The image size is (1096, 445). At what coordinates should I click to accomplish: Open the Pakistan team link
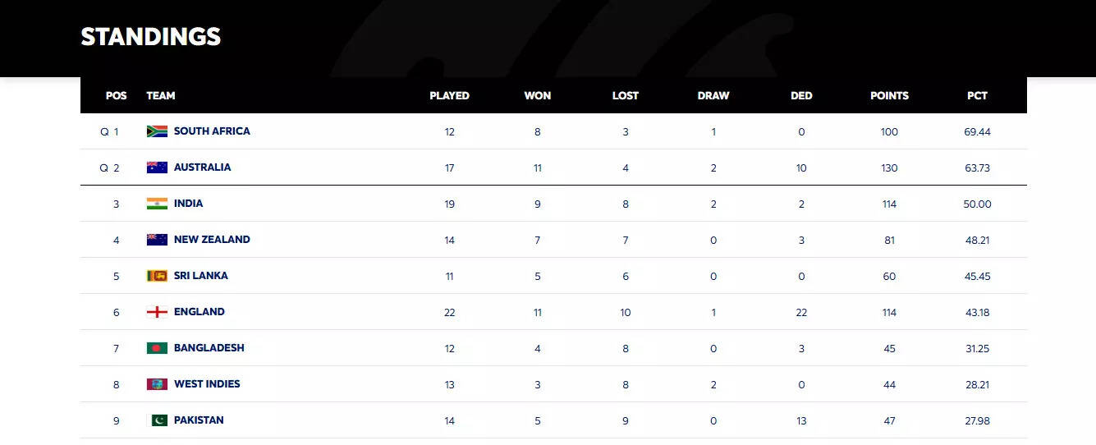pos(199,420)
